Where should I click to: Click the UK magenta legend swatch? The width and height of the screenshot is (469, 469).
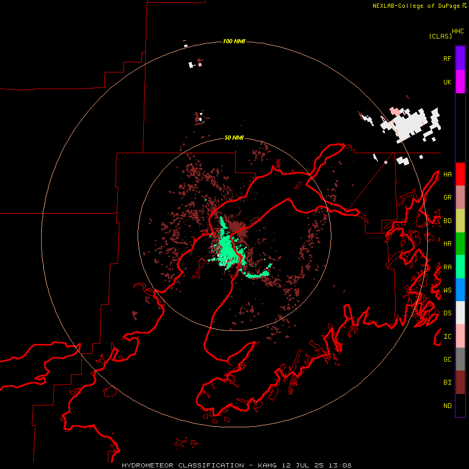click(x=460, y=82)
